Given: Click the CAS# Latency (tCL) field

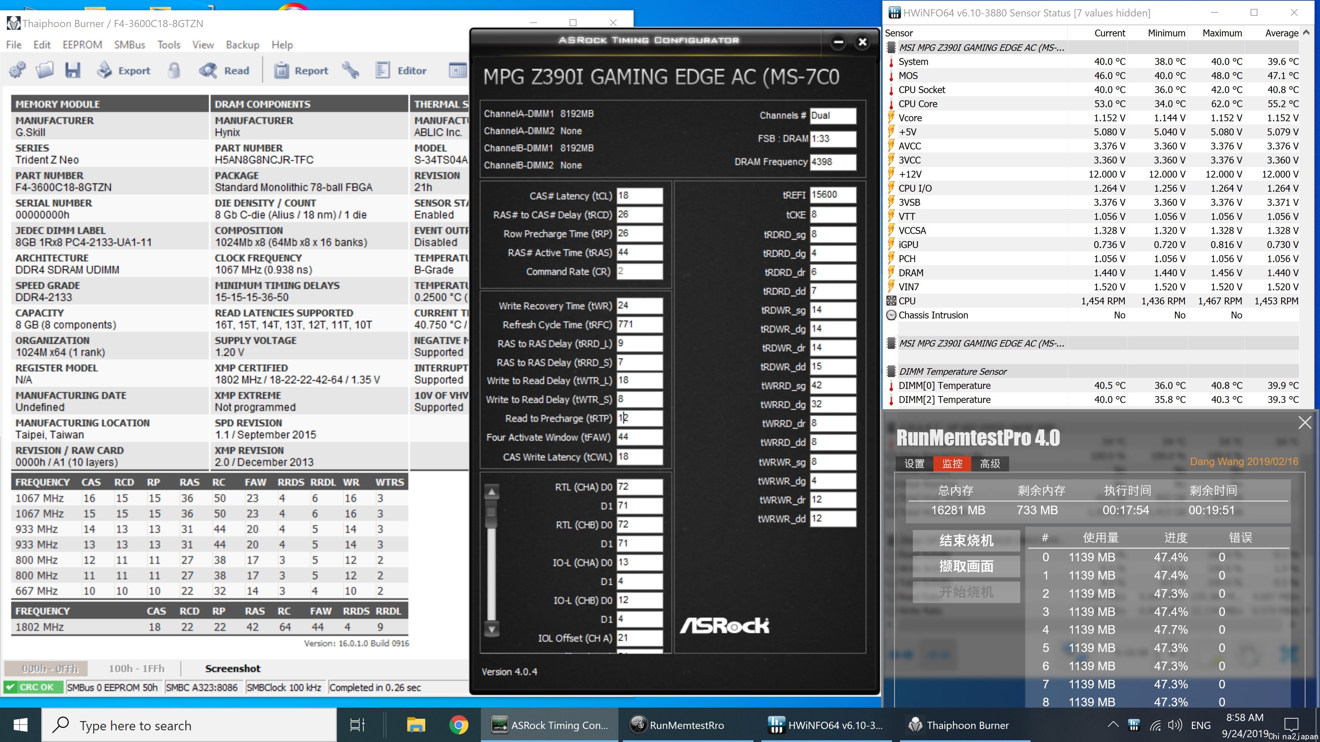Looking at the screenshot, I should pyautogui.click(x=639, y=195).
